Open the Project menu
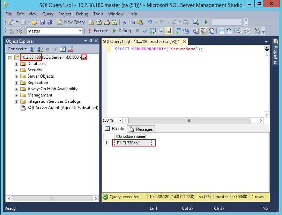 pyautogui.click(x=65, y=14)
